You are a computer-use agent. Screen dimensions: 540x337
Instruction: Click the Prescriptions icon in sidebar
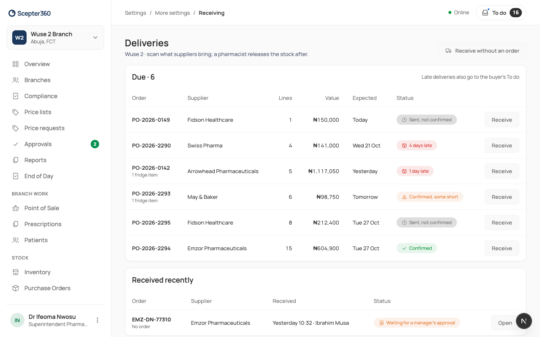[16, 224]
